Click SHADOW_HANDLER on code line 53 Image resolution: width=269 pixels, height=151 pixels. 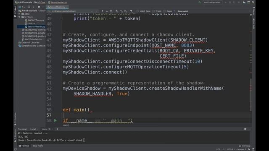click(x=92, y=94)
